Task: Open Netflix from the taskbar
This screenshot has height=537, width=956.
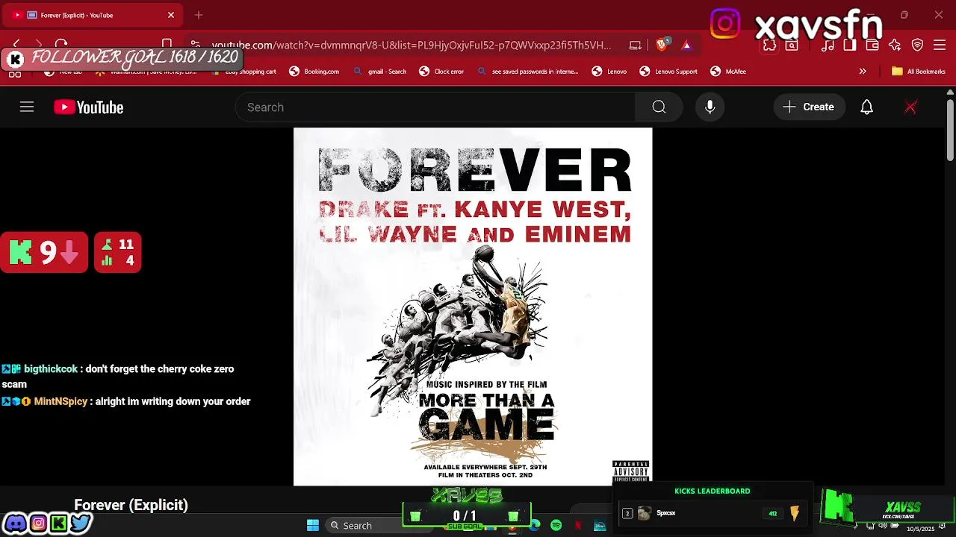Action: pos(578,525)
